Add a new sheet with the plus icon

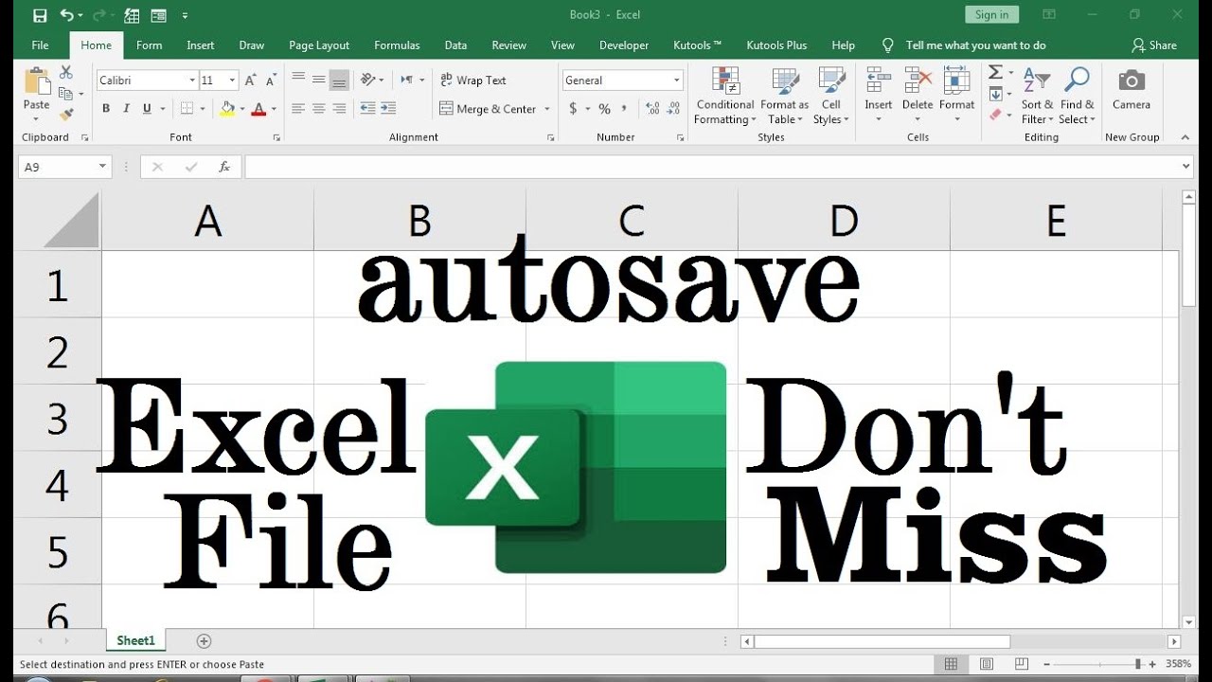[x=204, y=641]
